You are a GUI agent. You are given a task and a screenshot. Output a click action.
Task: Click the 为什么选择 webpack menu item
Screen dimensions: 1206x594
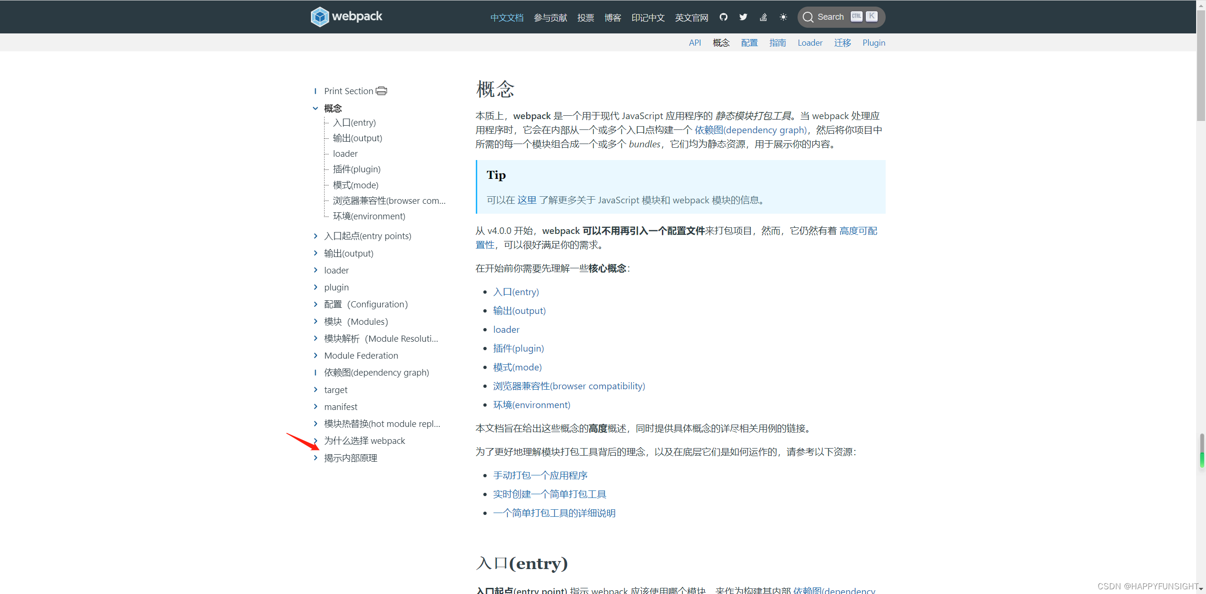[x=364, y=440]
